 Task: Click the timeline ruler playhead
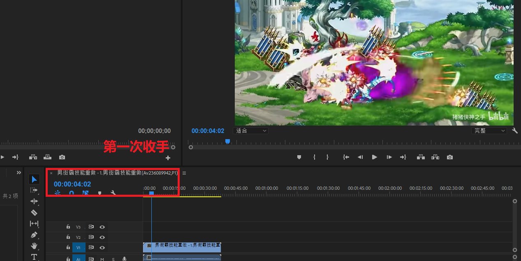pyautogui.click(x=151, y=193)
